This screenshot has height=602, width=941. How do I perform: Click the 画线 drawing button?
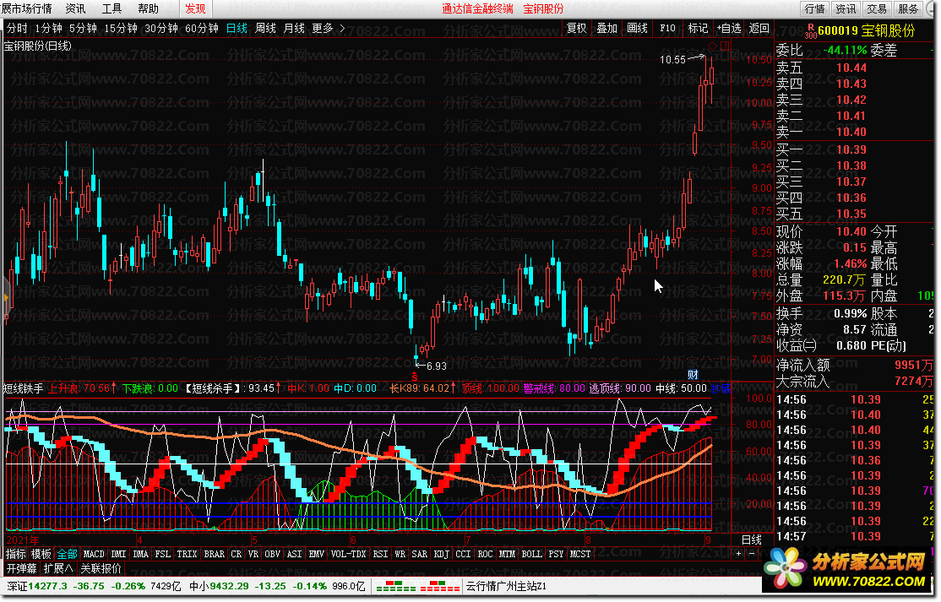638,28
